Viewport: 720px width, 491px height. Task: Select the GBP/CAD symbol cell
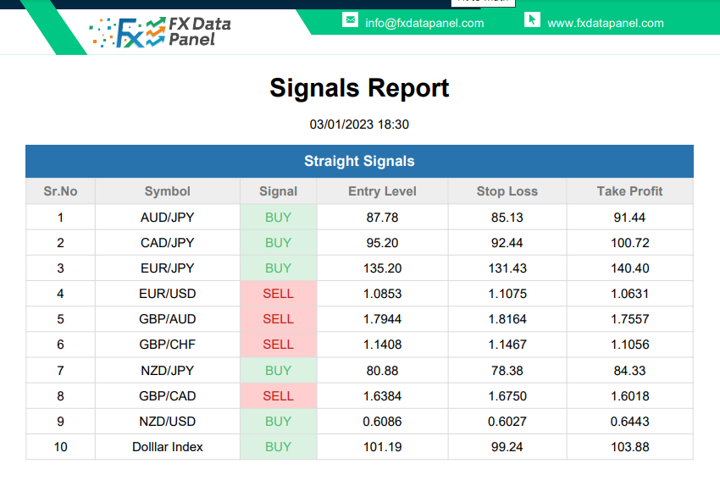[x=168, y=396]
